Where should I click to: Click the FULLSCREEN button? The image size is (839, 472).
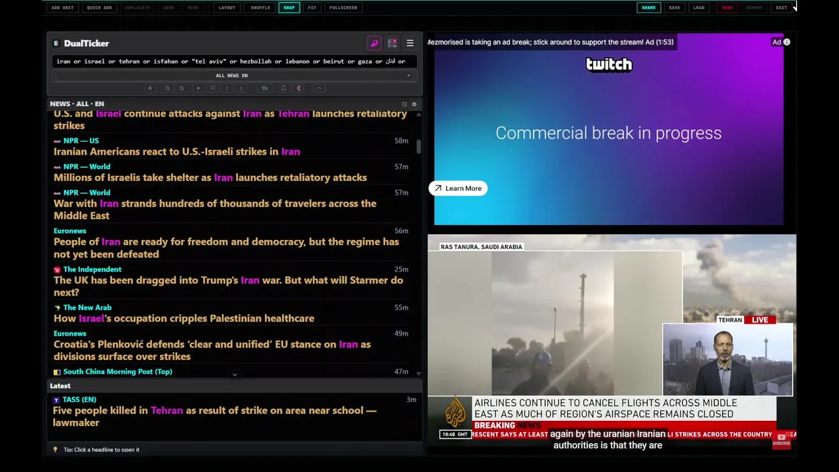coord(343,7)
